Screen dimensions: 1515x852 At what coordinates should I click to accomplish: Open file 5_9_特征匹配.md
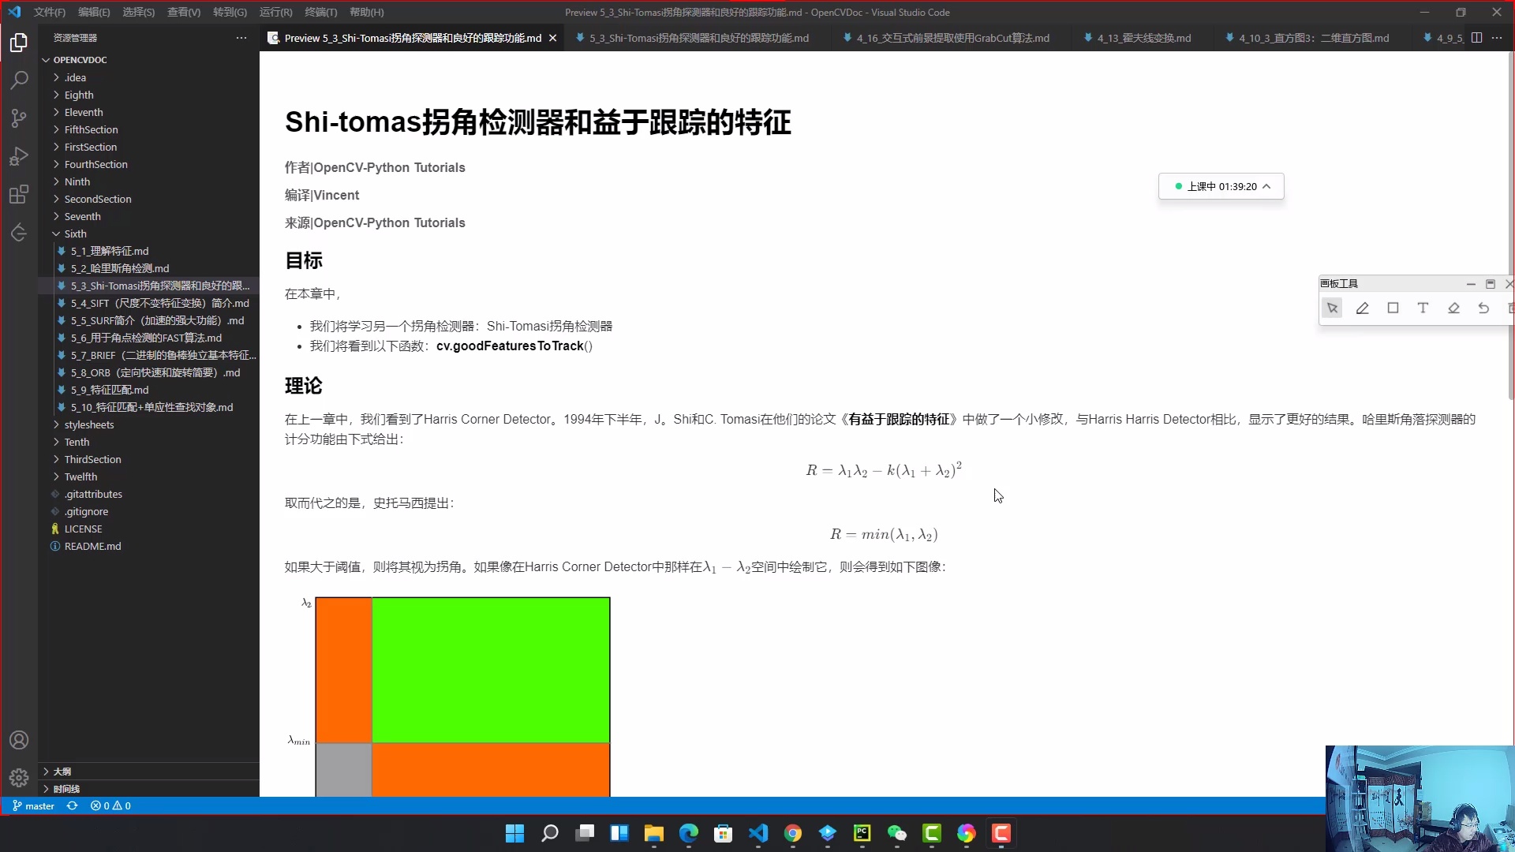(x=109, y=390)
